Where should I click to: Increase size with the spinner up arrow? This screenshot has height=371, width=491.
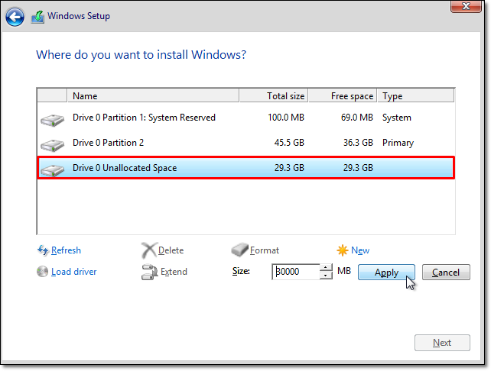(326, 267)
